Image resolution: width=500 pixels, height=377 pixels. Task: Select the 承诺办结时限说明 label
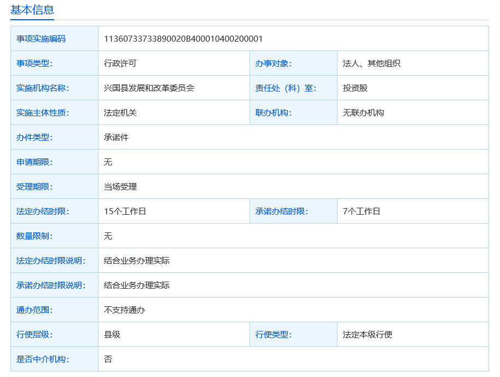pyautogui.click(x=50, y=285)
